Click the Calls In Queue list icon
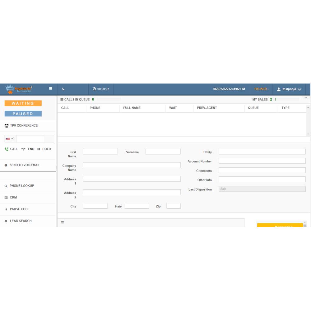Screen dimensions: 311x311 (x=62, y=100)
